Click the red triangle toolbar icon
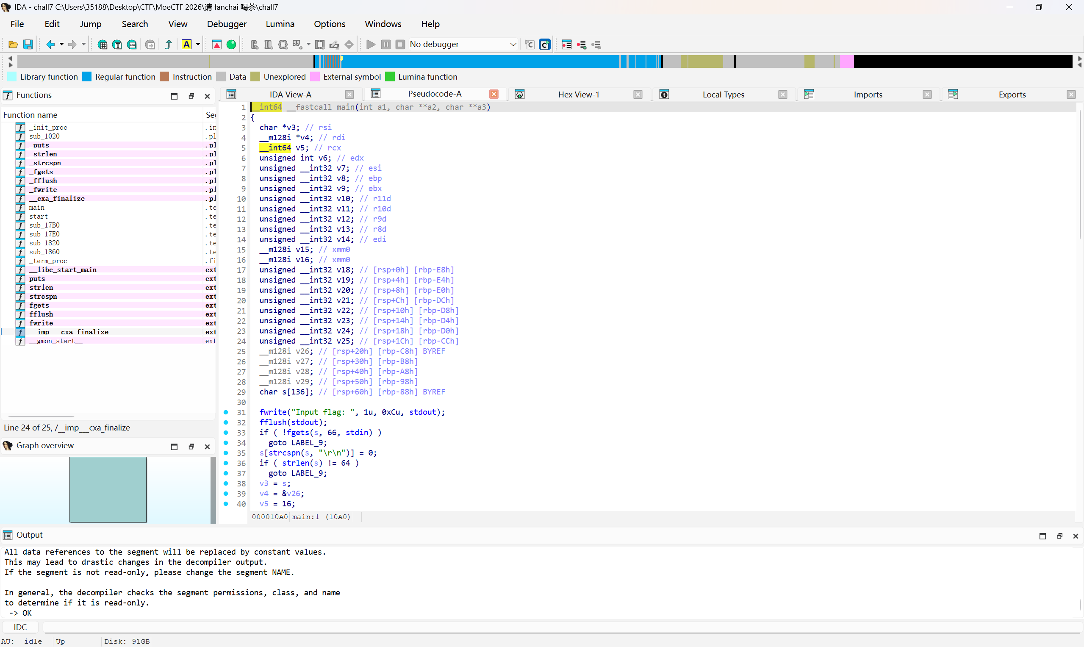The width and height of the screenshot is (1084, 647). (216, 44)
